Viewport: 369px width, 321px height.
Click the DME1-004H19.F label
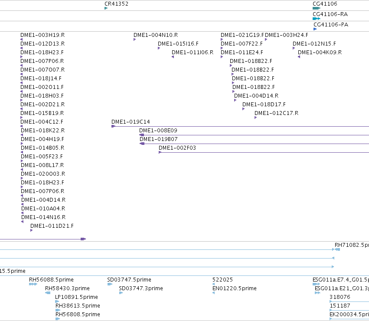coord(42,139)
